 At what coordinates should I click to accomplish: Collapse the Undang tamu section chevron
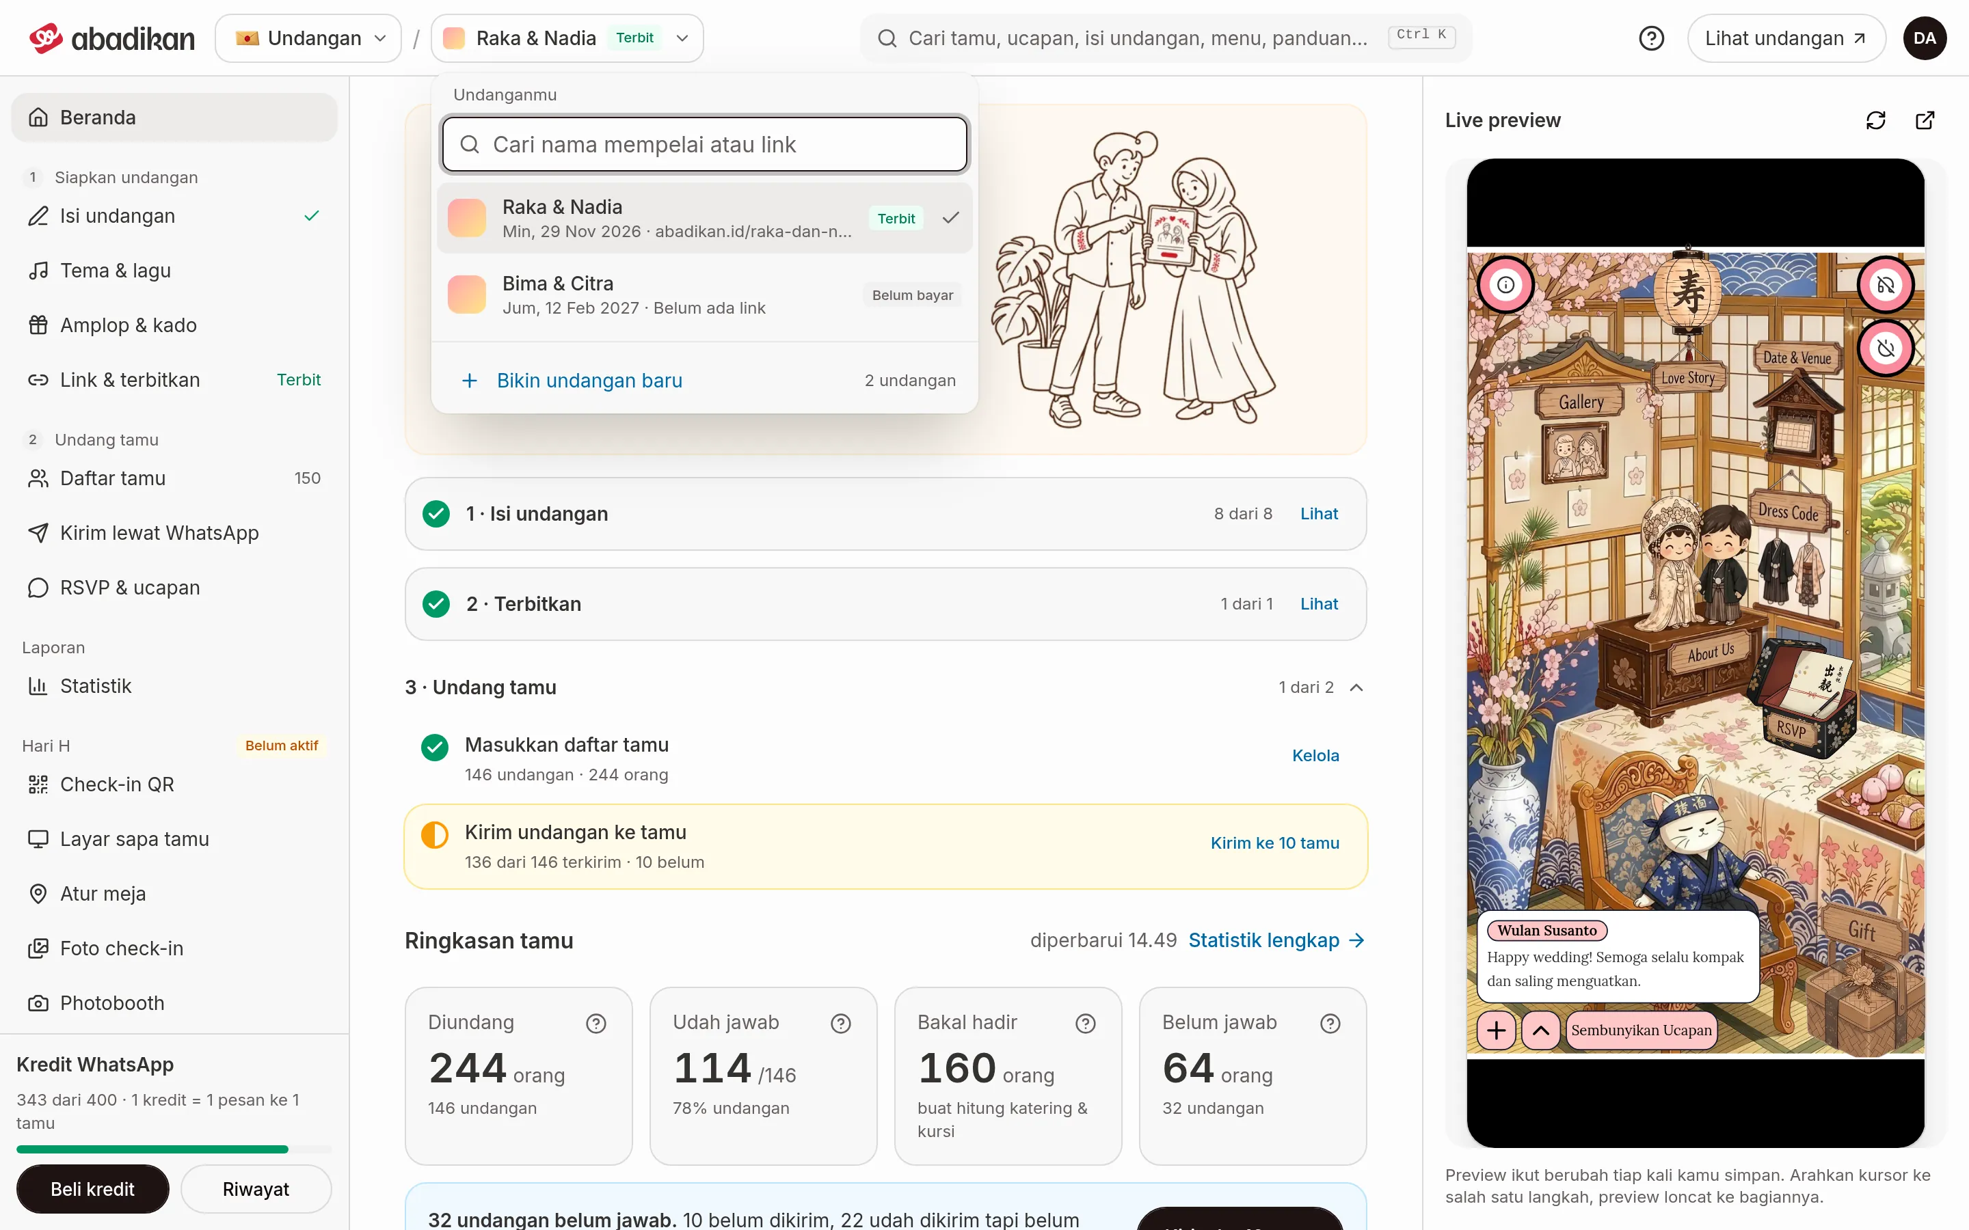[x=1356, y=687]
